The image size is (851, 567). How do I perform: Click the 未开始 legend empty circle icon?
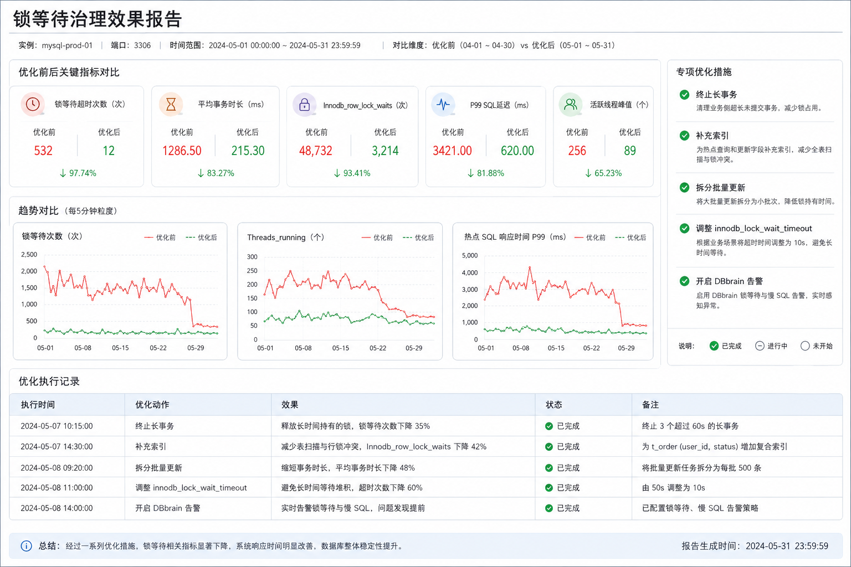click(x=805, y=346)
